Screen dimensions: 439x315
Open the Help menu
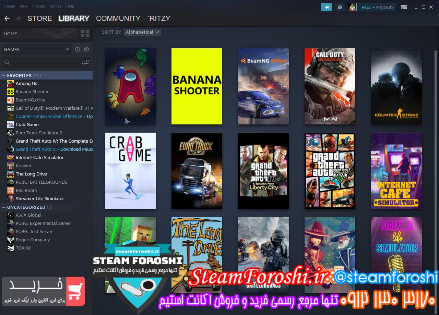coord(70,6)
